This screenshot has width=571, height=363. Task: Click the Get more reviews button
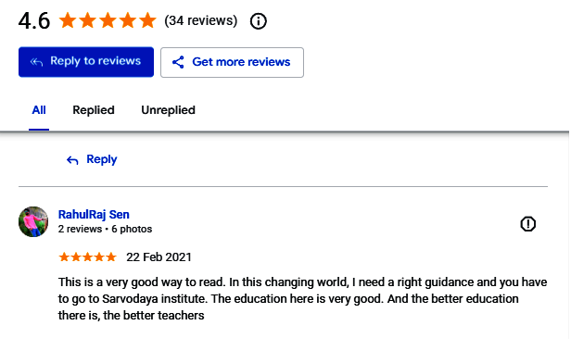point(232,62)
